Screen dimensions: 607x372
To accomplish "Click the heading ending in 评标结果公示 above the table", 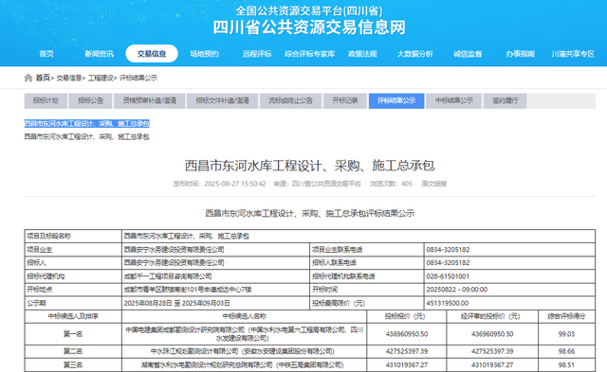I will coord(310,213).
